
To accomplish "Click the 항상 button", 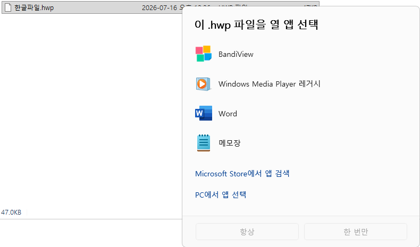I will pyautogui.click(x=247, y=232).
